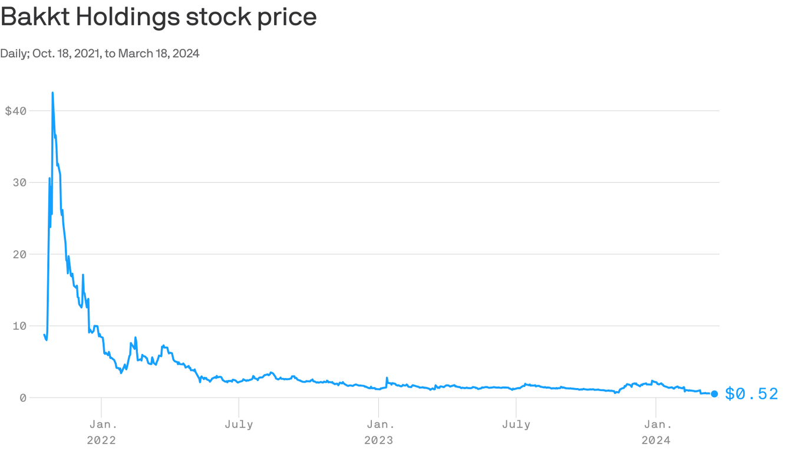This screenshot has width=805, height=453.
Task: Select the 20 y-axis label
Action: pyautogui.click(x=20, y=254)
